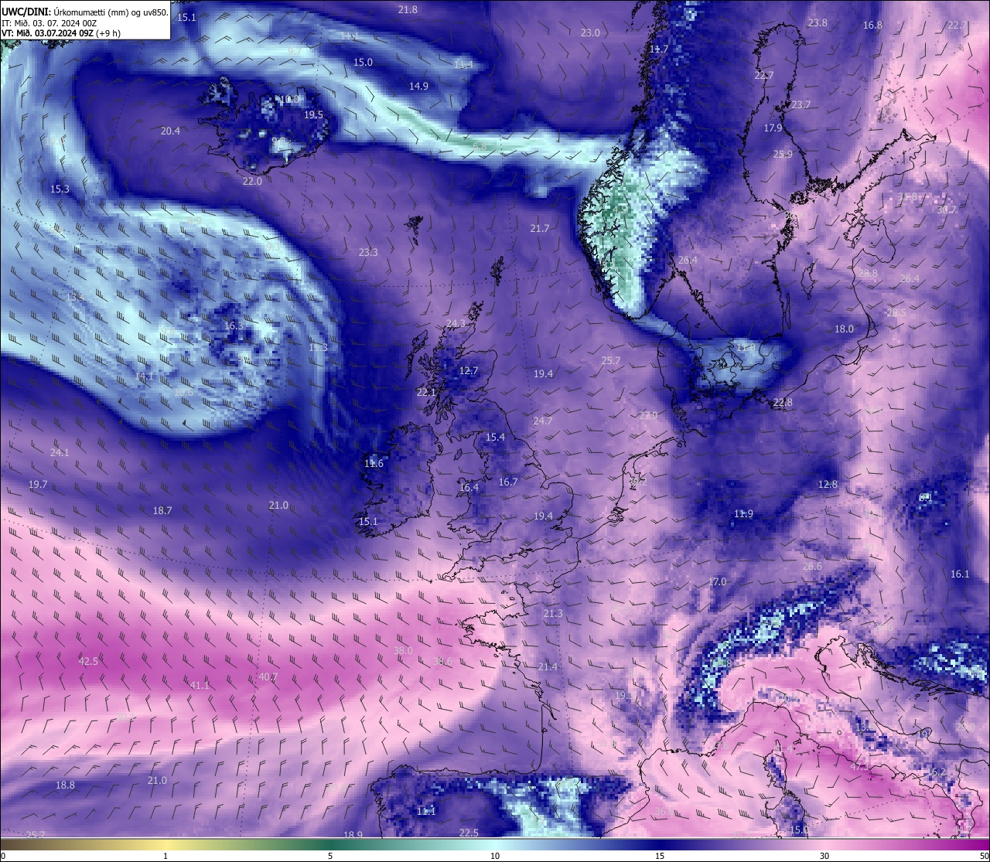Screen dimensions: 990x862
Task: Click the 22.8 value near southern Sweden
Action: [x=783, y=402]
